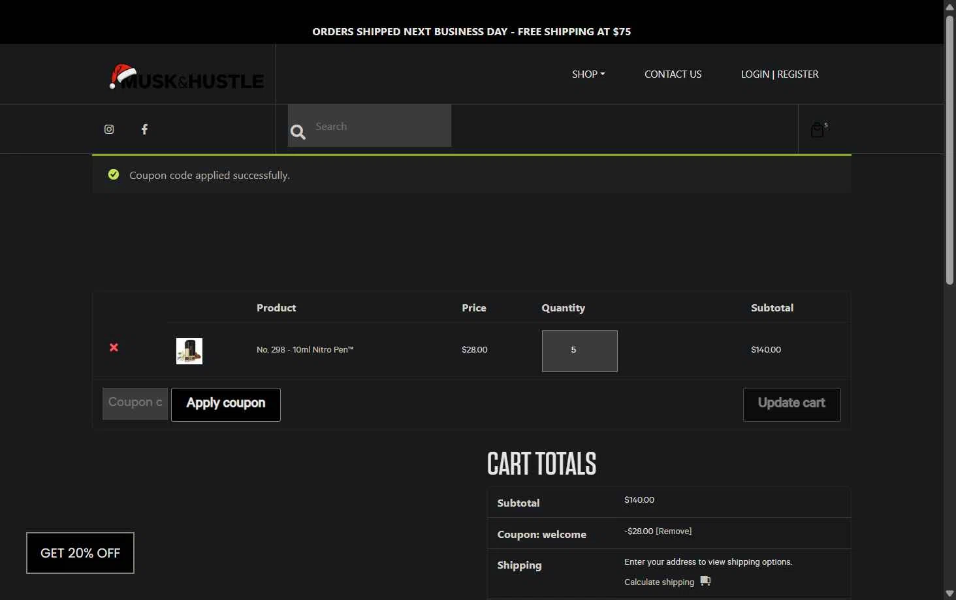
Task: Go to CONTACT US page
Action: [x=673, y=74]
